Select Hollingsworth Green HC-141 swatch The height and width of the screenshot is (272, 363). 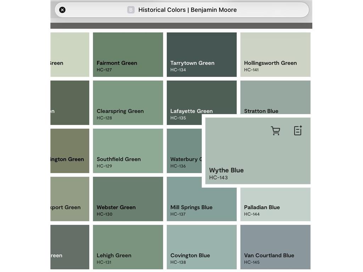[x=275, y=55]
